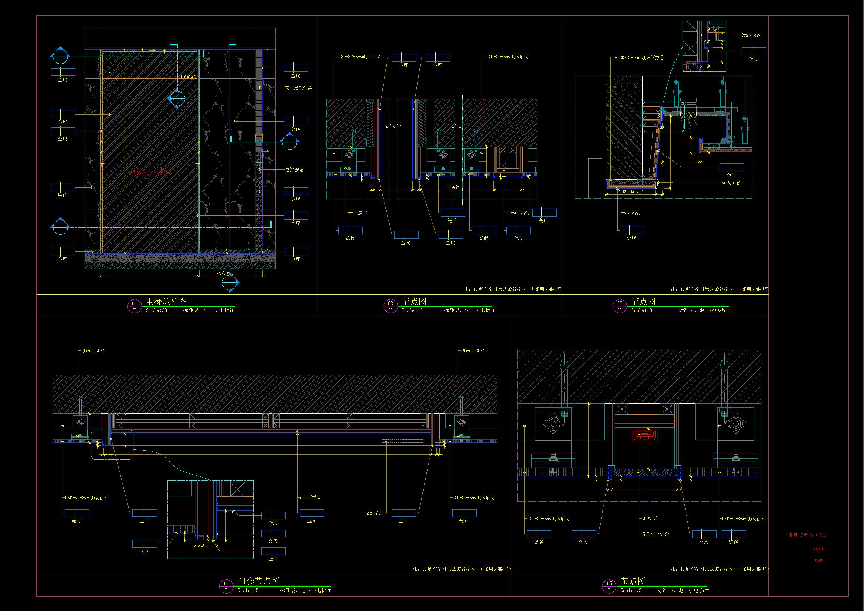Click the enlarged corner detail atop drawing 03

(x=704, y=46)
